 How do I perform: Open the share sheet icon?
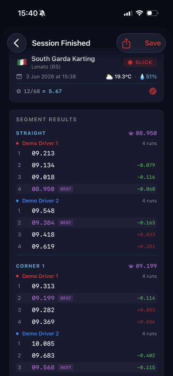point(126,43)
